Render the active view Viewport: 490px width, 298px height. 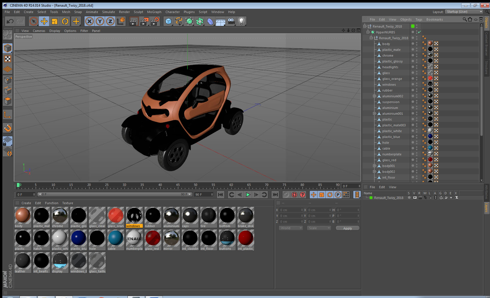tap(134, 21)
